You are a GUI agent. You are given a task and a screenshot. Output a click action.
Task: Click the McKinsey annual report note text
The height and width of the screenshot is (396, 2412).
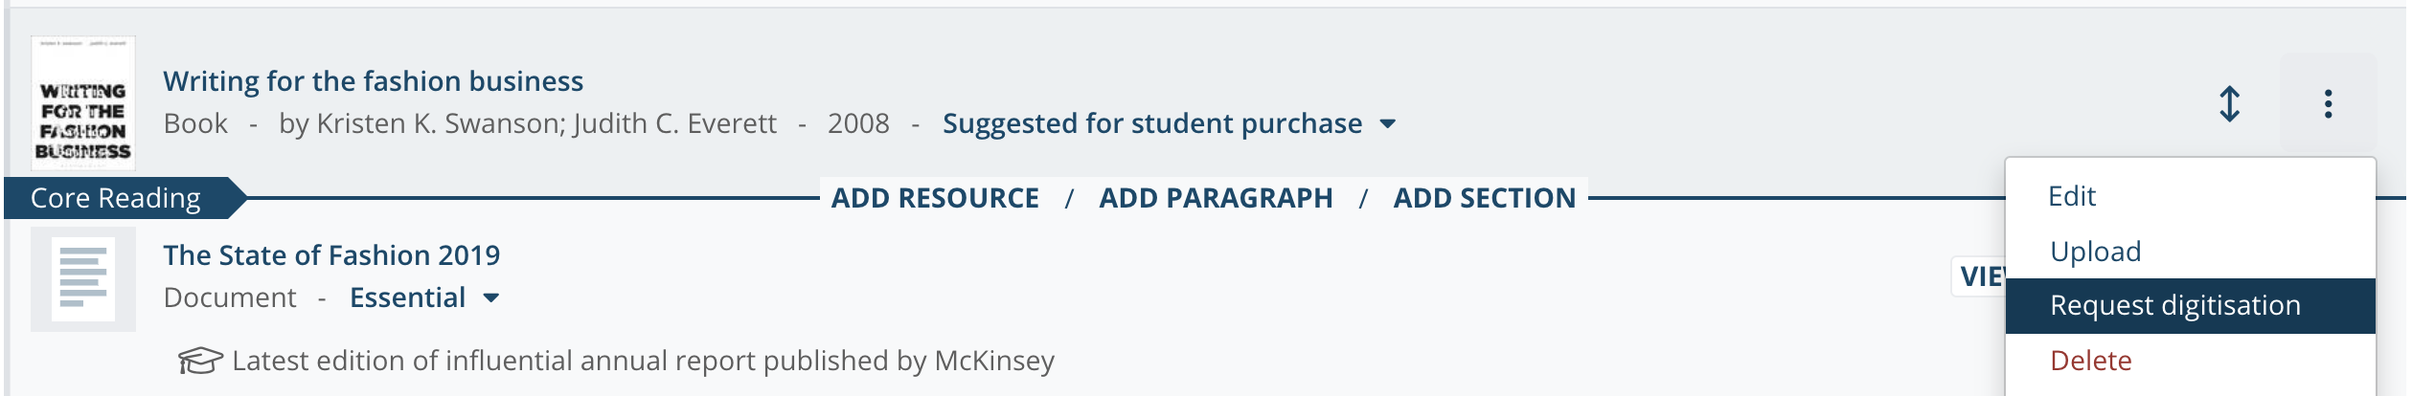[x=643, y=361]
